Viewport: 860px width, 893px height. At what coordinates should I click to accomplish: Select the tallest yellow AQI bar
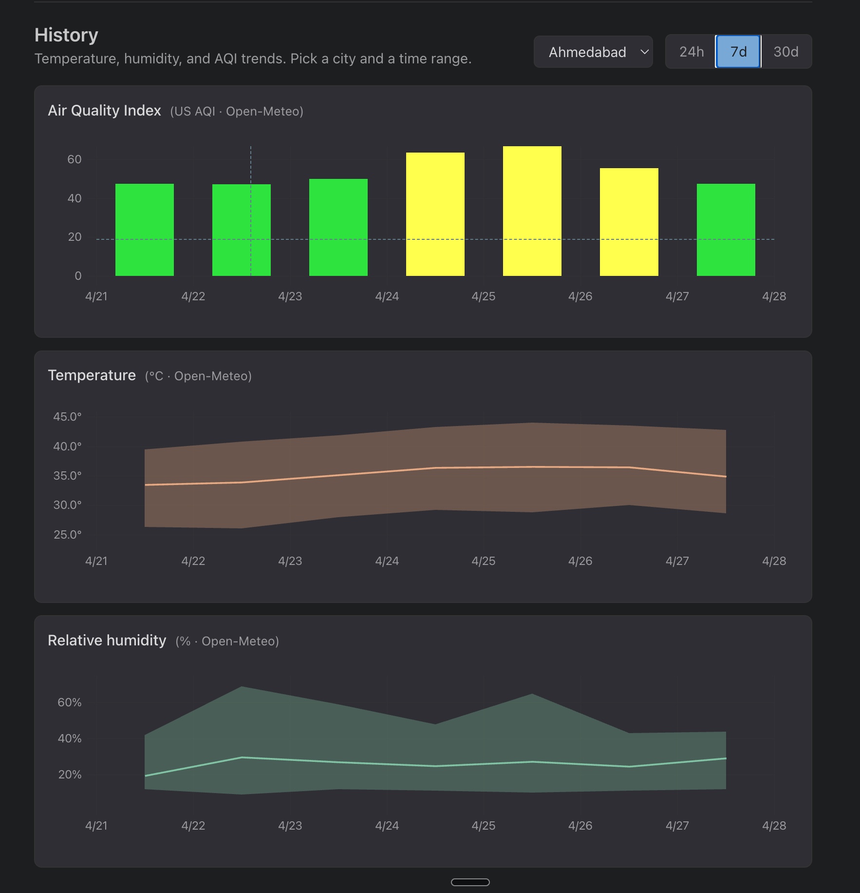pyautogui.click(x=532, y=211)
